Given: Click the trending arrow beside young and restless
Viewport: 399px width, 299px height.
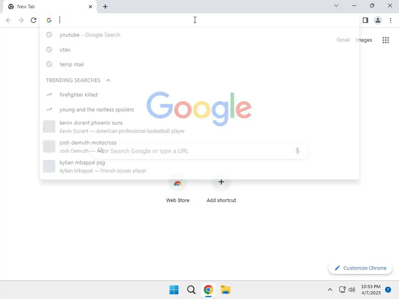Looking at the screenshot, I should (x=49, y=109).
